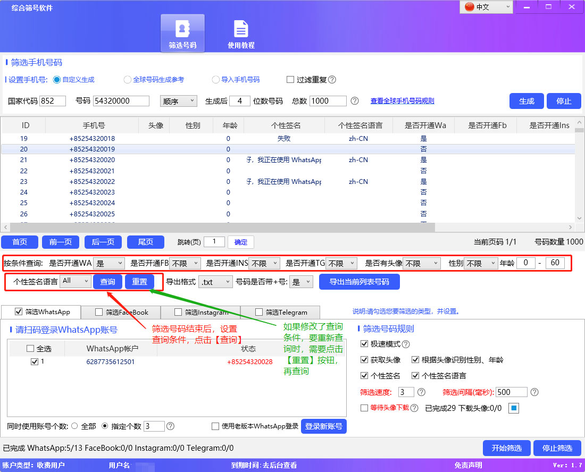This screenshot has height=472, width=585.
Task: Click the help icon beside 筛选间隔(毫秒)
Action: coord(536,391)
